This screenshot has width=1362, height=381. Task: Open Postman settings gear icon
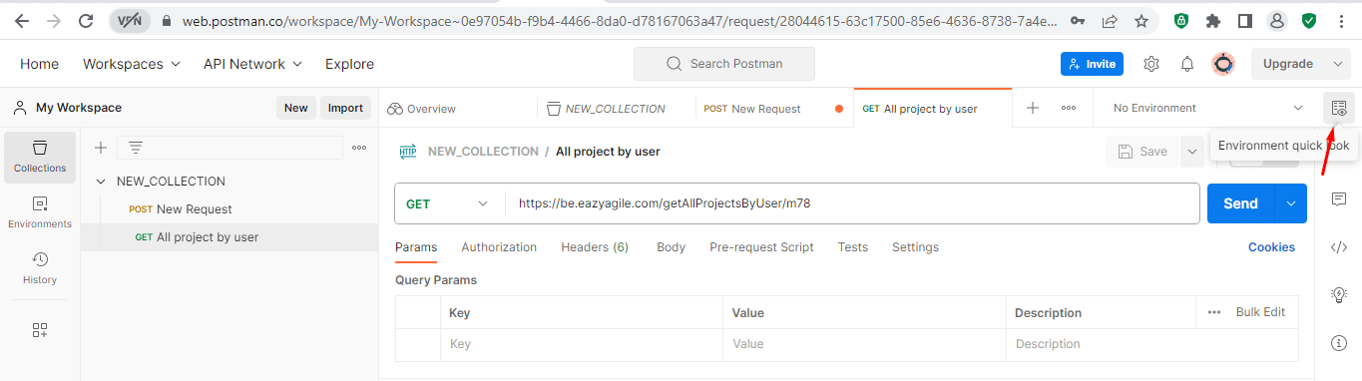click(1150, 64)
